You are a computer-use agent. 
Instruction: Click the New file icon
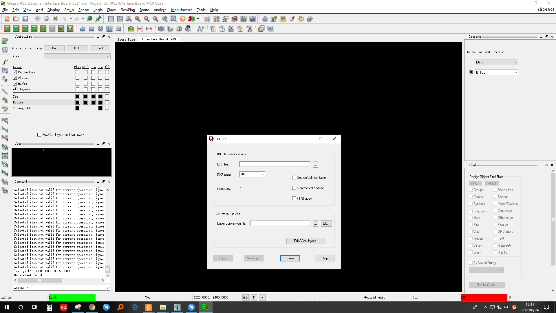[7, 19]
